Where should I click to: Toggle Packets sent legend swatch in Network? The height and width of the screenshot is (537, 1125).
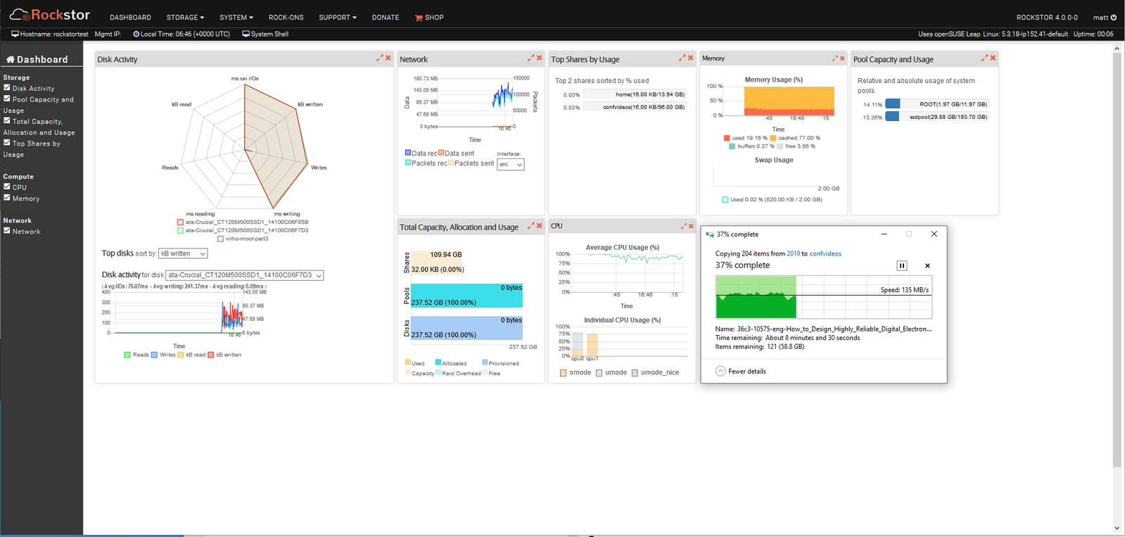tap(451, 163)
